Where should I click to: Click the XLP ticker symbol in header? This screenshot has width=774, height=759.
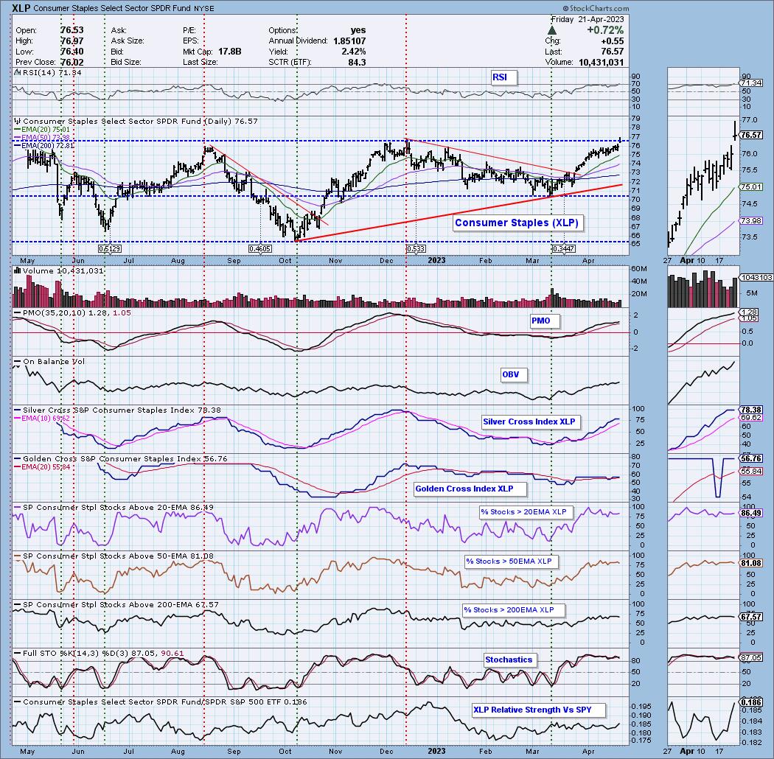pos(21,8)
